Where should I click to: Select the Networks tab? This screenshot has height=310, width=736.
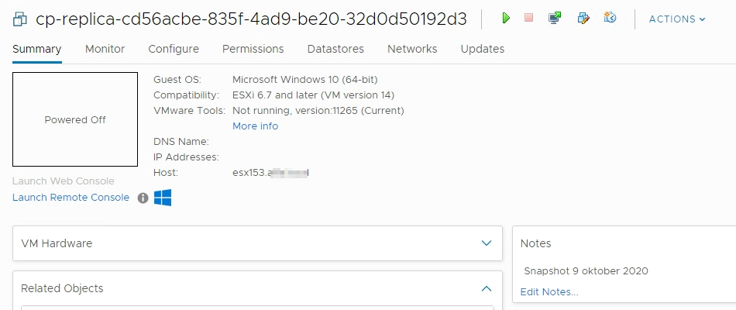pos(412,49)
